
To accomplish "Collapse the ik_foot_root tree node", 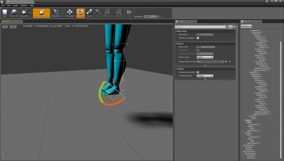I will (x=243, y=145).
